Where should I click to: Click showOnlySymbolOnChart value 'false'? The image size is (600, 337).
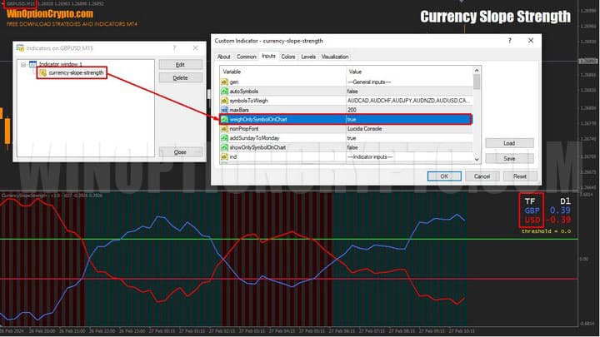352,147
